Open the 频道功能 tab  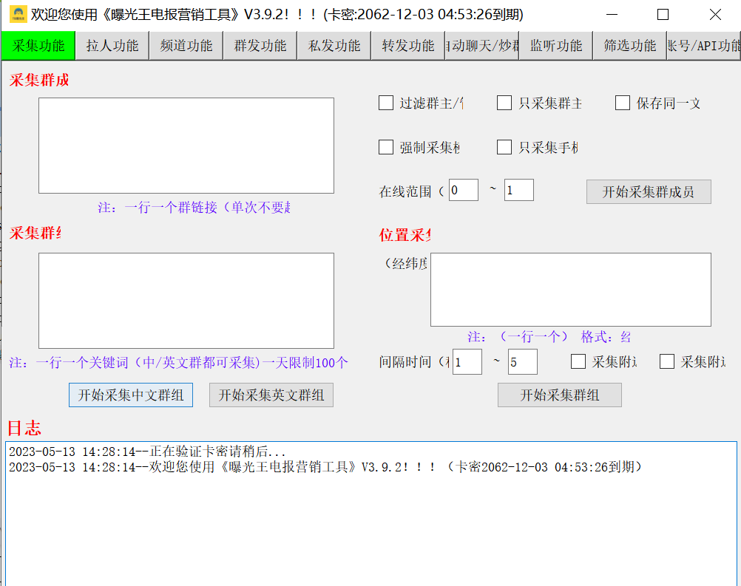[186, 45]
